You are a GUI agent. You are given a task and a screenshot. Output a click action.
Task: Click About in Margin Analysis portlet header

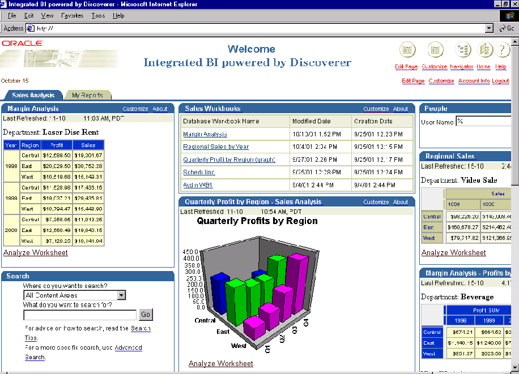160,109
